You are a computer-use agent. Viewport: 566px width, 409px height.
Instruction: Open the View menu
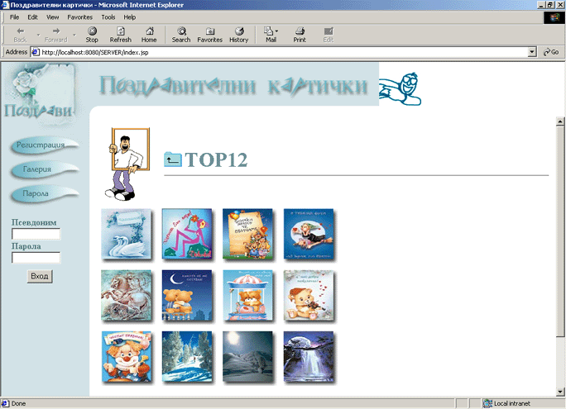(x=53, y=17)
